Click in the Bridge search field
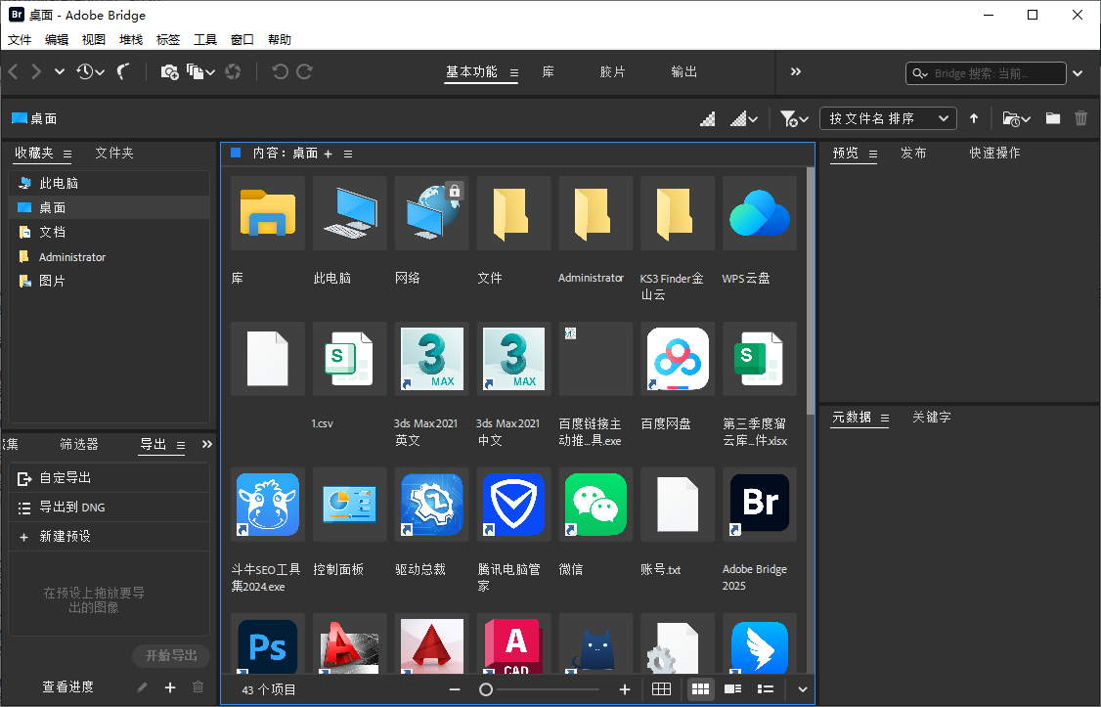 986,73
